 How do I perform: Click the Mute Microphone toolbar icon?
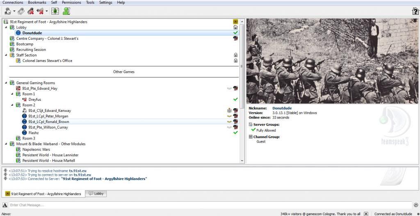pyautogui.click(x=31, y=11)
